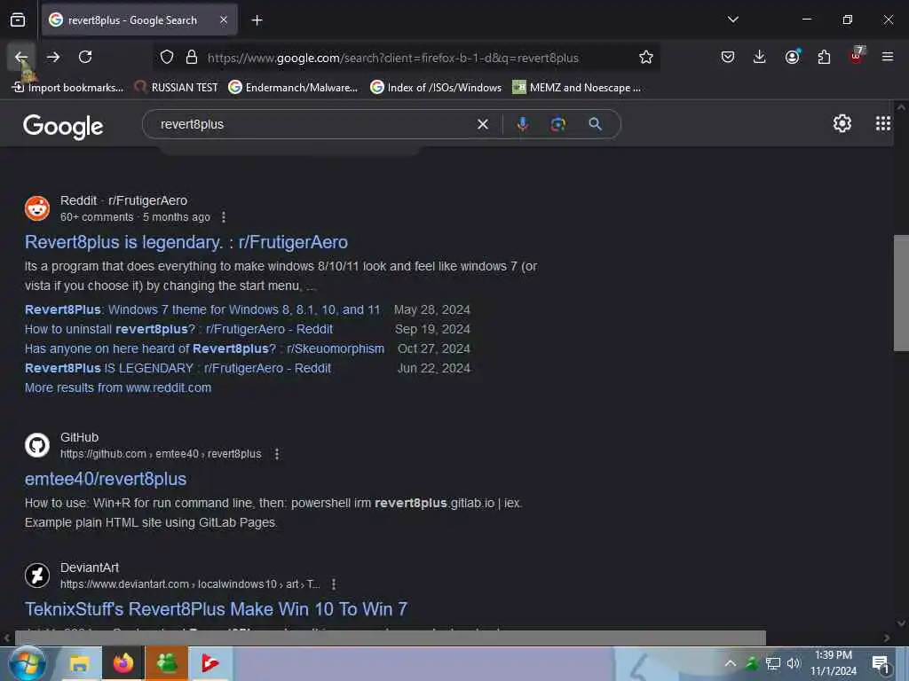Screen dimensions: 909x681
Task: Click the uBlock Origin extension icon
Action: 857,56
